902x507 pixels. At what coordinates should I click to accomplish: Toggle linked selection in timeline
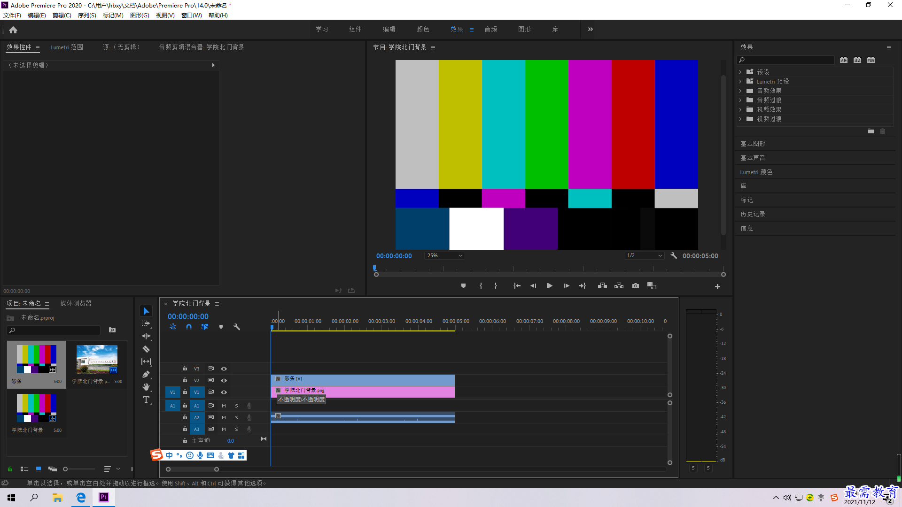tap(205, 327)
